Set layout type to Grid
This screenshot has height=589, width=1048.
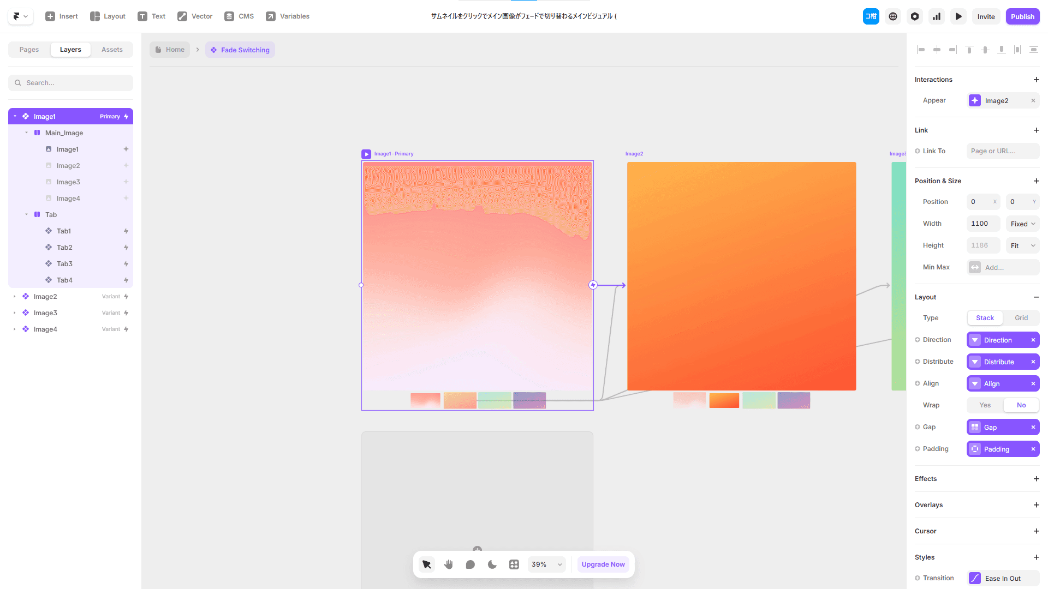[x=1021, y=318]
